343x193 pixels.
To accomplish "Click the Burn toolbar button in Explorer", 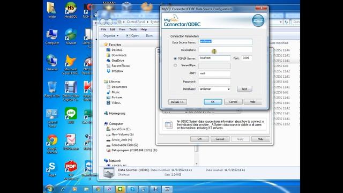I will pos(149,36).
